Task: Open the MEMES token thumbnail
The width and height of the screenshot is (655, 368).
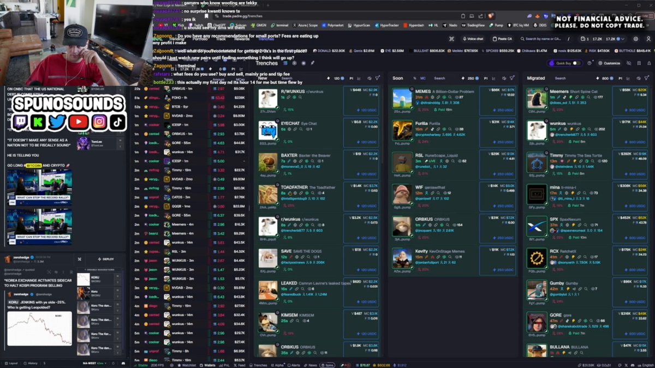Action: coord(402,98)
